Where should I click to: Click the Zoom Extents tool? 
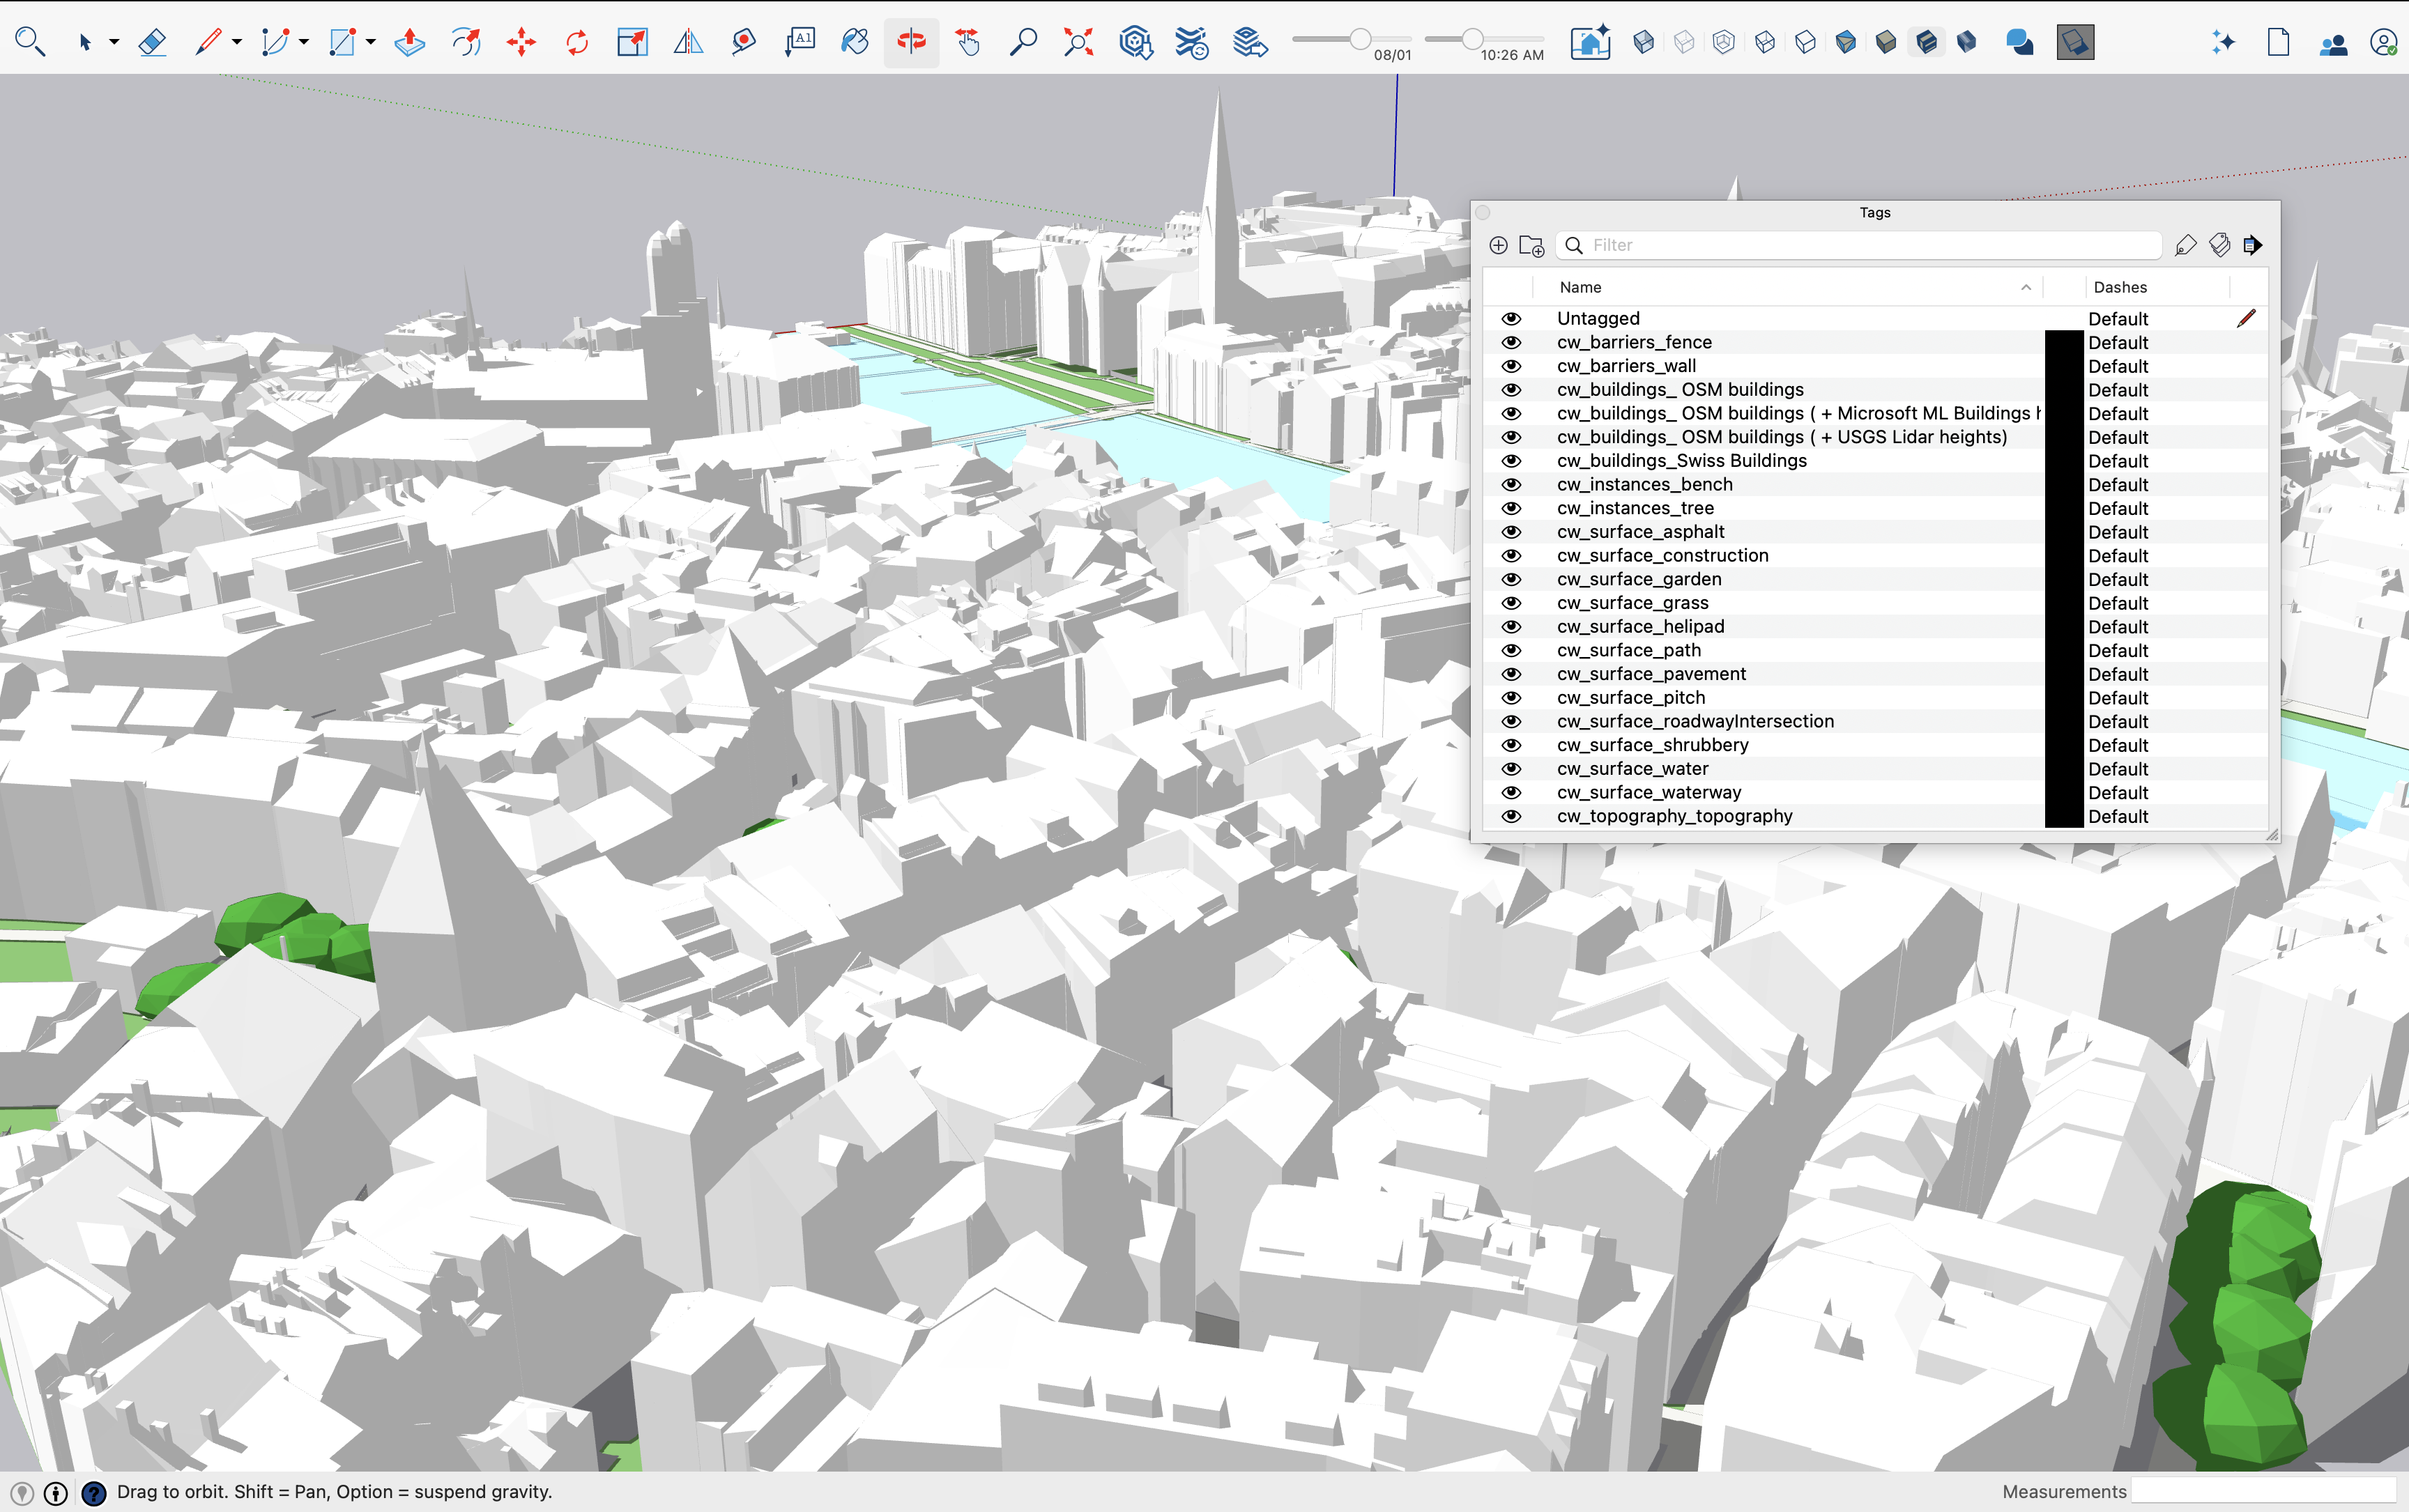(x=1078, y=42)
